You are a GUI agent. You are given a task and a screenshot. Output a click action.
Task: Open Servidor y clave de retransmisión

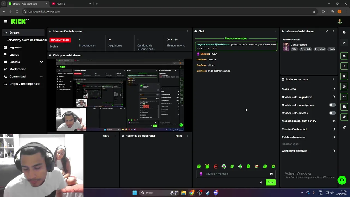[27, 40]
